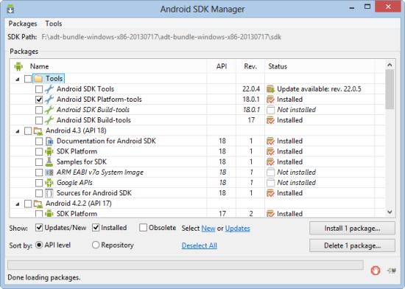This screenshot has height=289, width=405.
Task: Toggle the Installed show filter
Action: click(x=96, y=228)
